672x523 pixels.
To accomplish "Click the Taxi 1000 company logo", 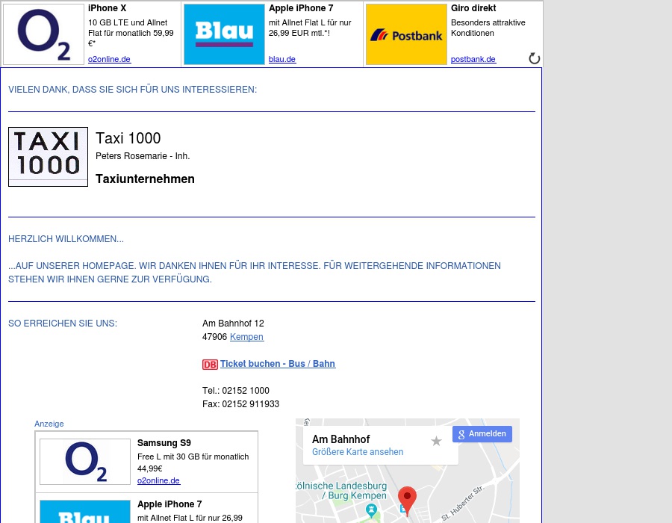I will (x=48, y=156).
